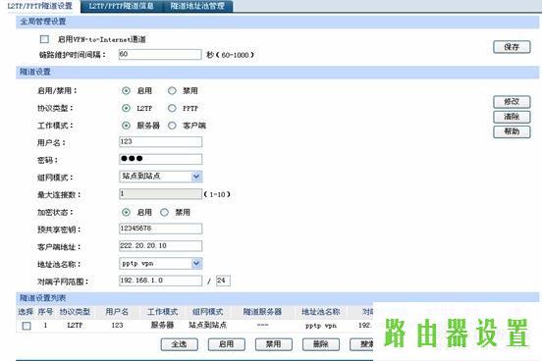Click the 密码 password field
The height and width of the screenshot is (361, 542).
(160, 159)
